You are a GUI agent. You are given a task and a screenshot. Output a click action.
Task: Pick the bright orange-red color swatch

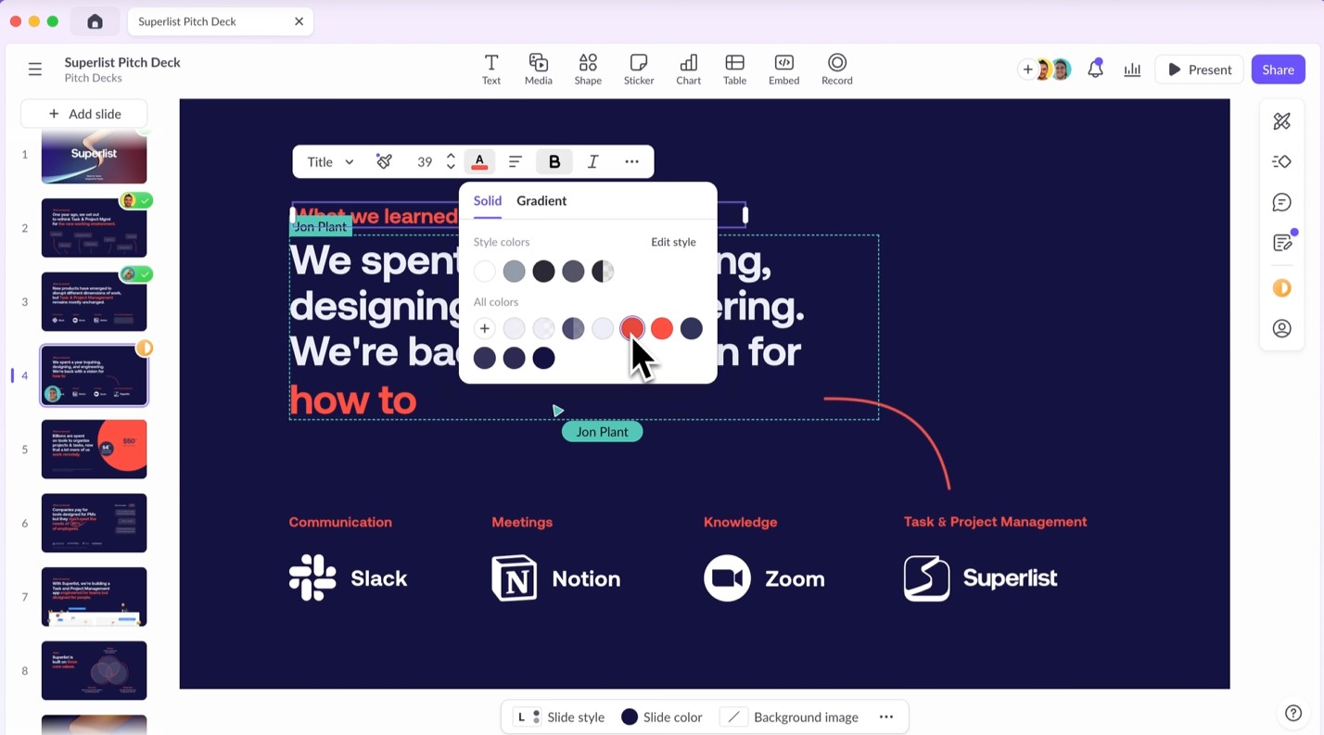[x=662, y=328]
